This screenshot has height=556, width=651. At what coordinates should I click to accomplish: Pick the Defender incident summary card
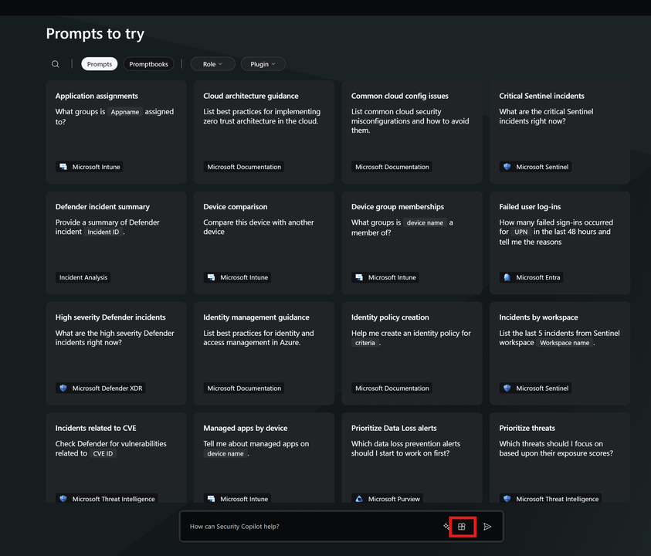click(117, 243)
